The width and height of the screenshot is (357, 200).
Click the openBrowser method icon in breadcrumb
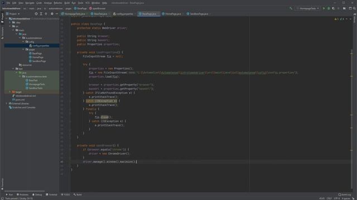(x=90, y=8)
